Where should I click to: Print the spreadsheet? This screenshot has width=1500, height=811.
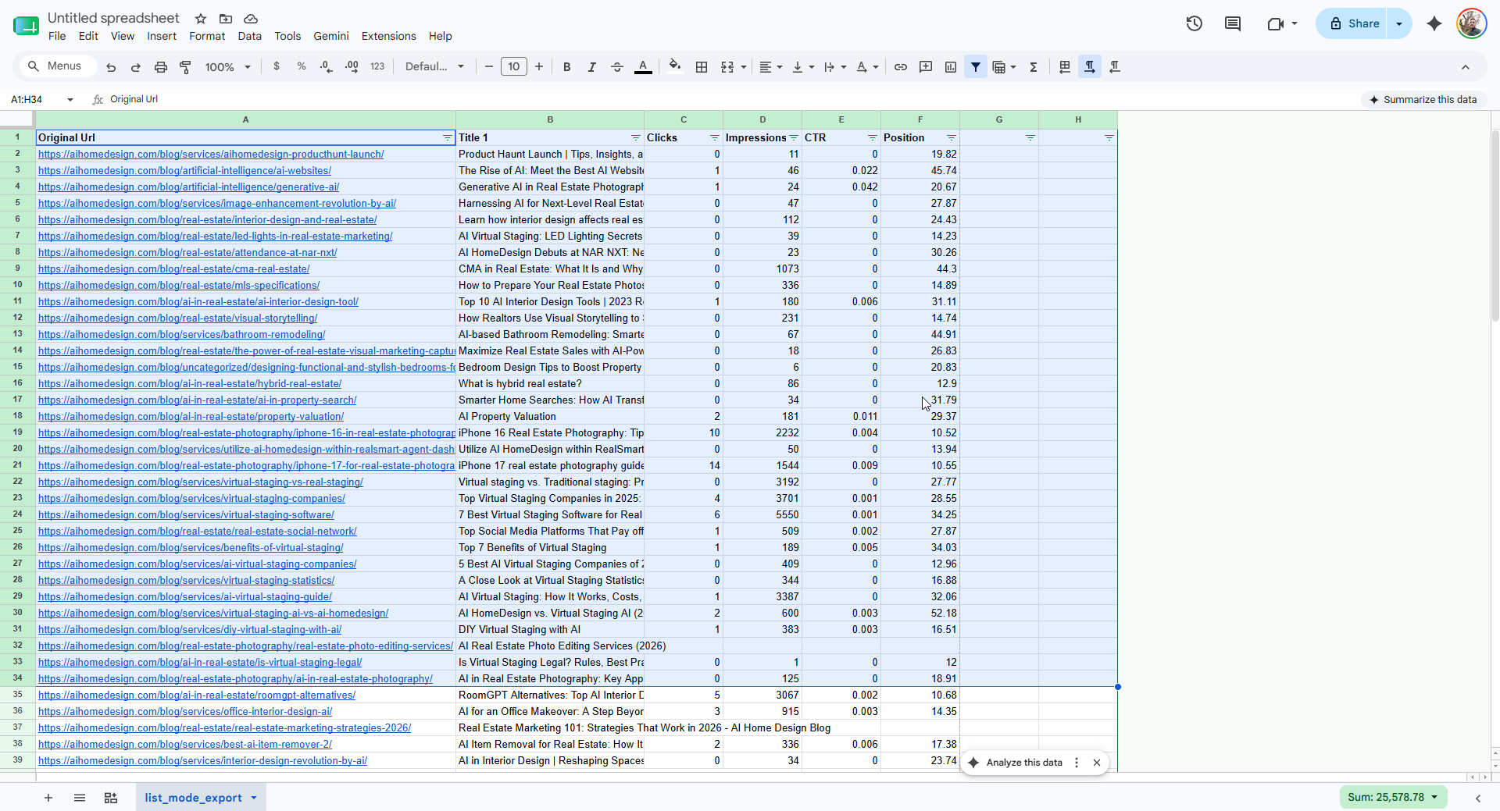point(161,67)
